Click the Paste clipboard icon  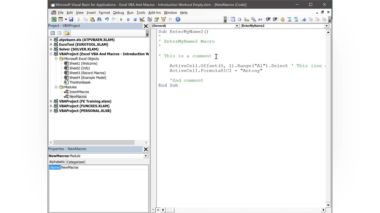[x=92, y=20]
